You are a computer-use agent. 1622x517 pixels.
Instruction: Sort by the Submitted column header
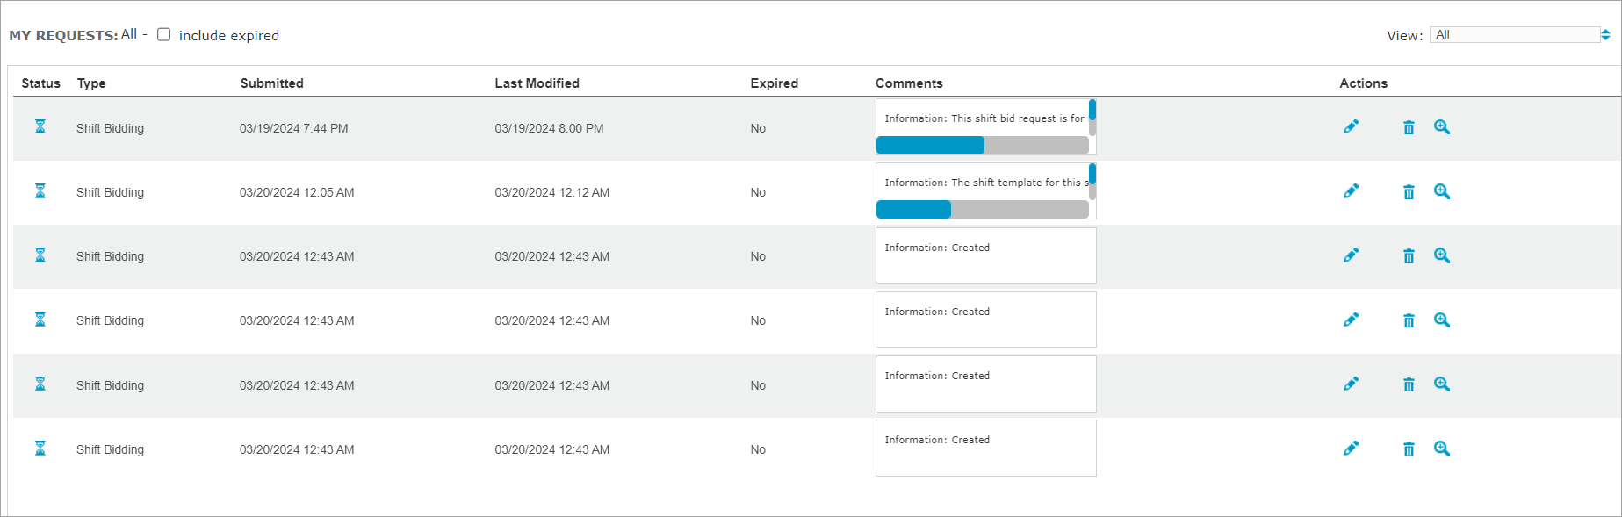click(271, 83)
